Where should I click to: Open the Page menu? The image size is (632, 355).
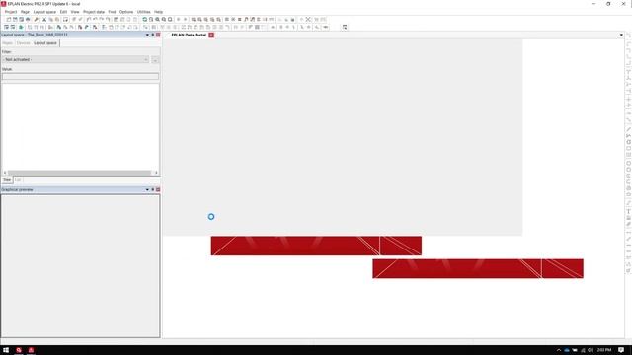click(x=25, y=12)
